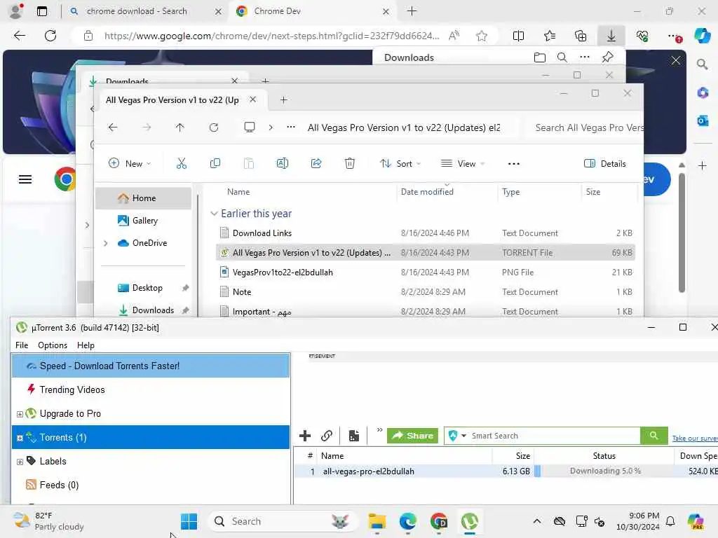
Task: Go up one folder level in Explorer
Action: tap(180, 127)
